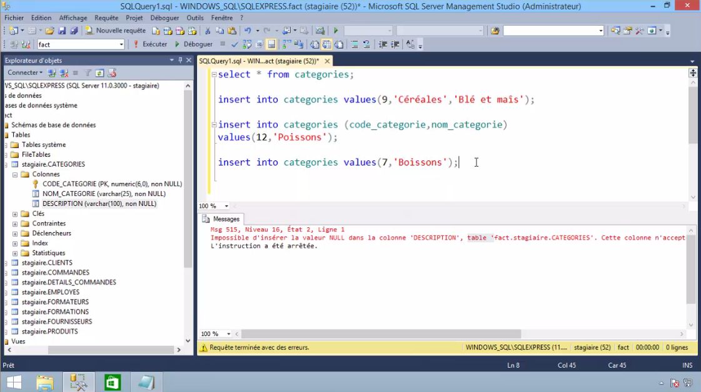The height and width of the screenshot is (392, 701).
Task: Open the Outils menu
Action: [x=195, y=18]
